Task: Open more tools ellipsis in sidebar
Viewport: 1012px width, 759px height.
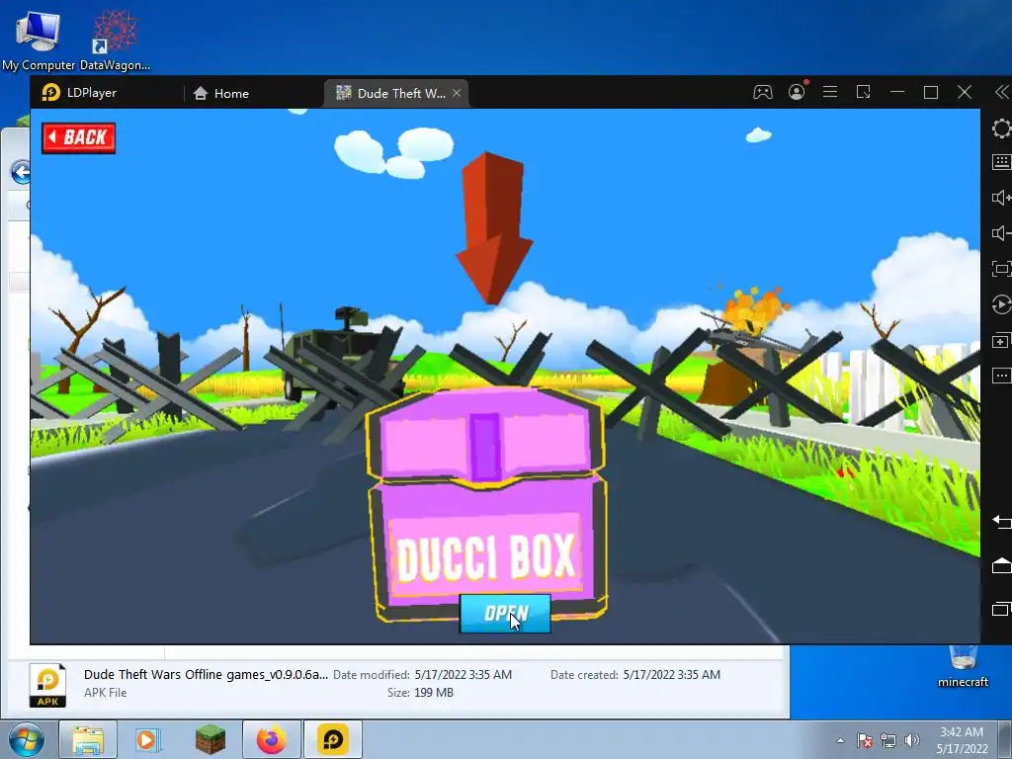Action: [x=1002, y=376]
